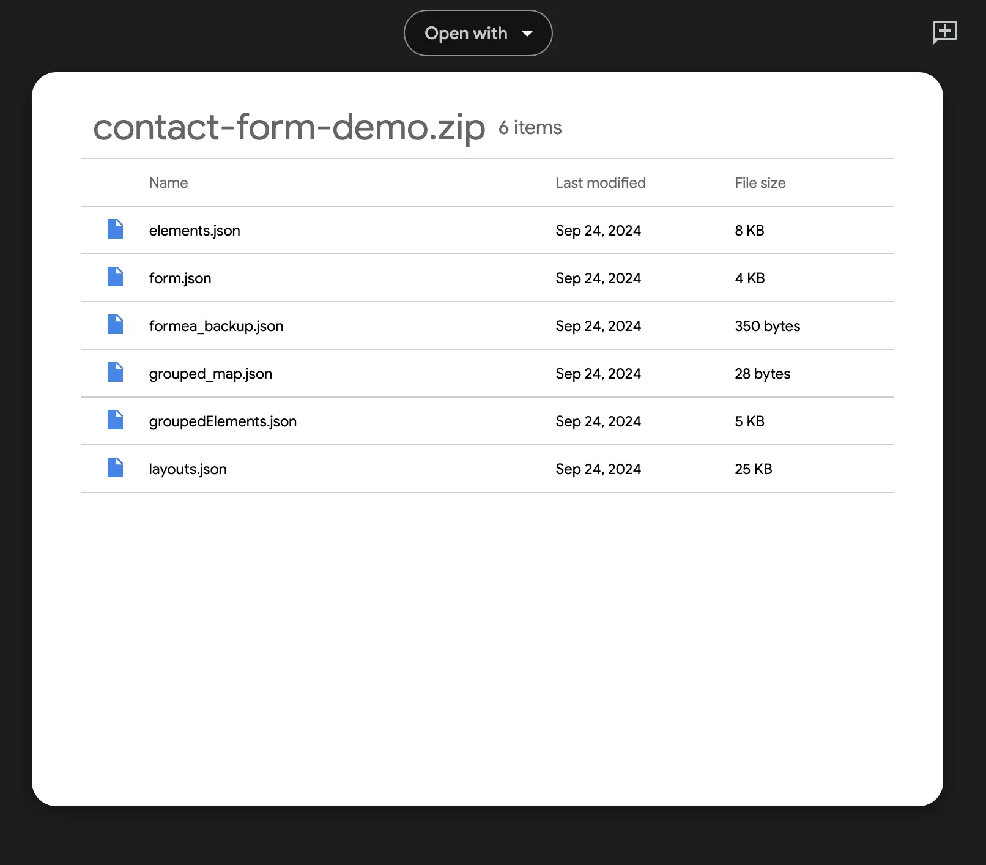Viewport: 986px width, 865px height.
Task: Click the contact-form-demo.zip title
Action: coord(289,127)
